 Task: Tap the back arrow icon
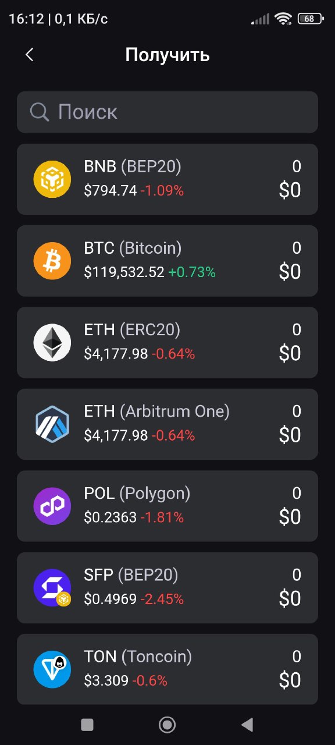coord(30,55)
